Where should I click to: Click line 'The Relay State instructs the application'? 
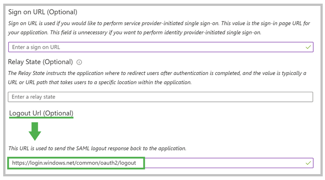click(157, 73)
